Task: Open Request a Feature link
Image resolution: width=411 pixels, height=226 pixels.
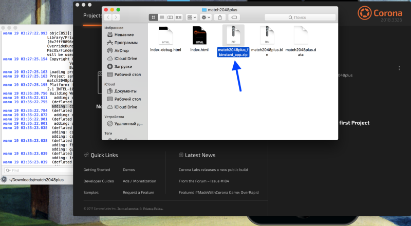Action: tap(138, 193)
